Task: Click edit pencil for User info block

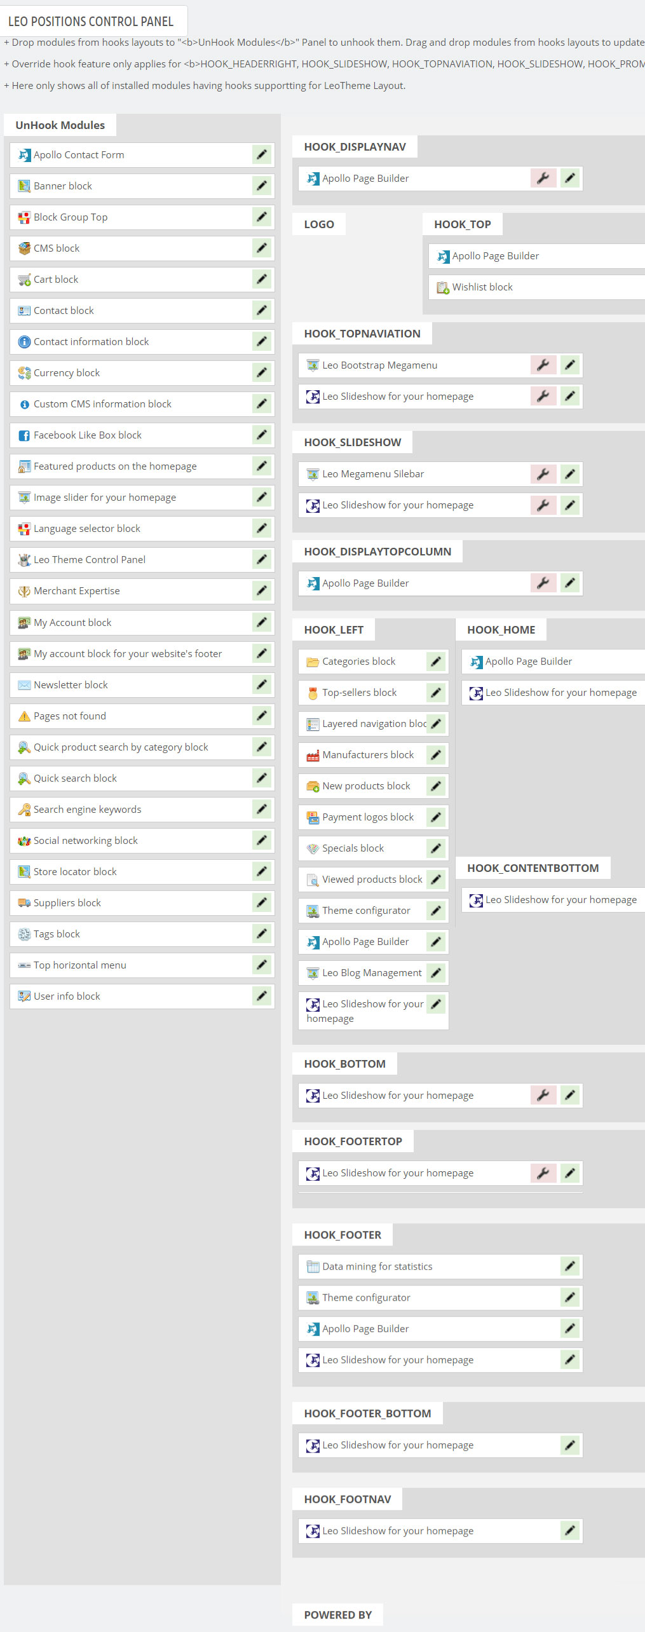Action: click(x=261, y=996)
